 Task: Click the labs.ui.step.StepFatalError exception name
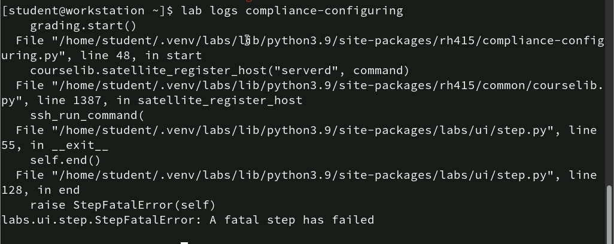coord(102,220)
